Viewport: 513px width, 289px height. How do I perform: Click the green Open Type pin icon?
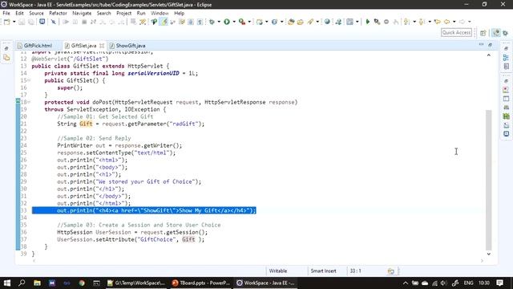pos(154,22)
